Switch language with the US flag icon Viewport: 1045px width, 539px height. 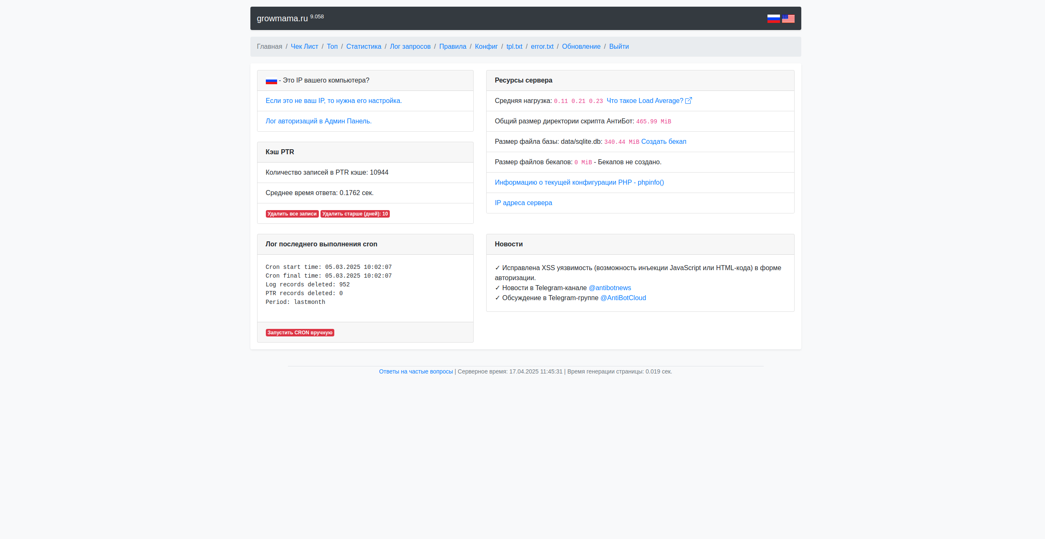(x=788, y=19)
